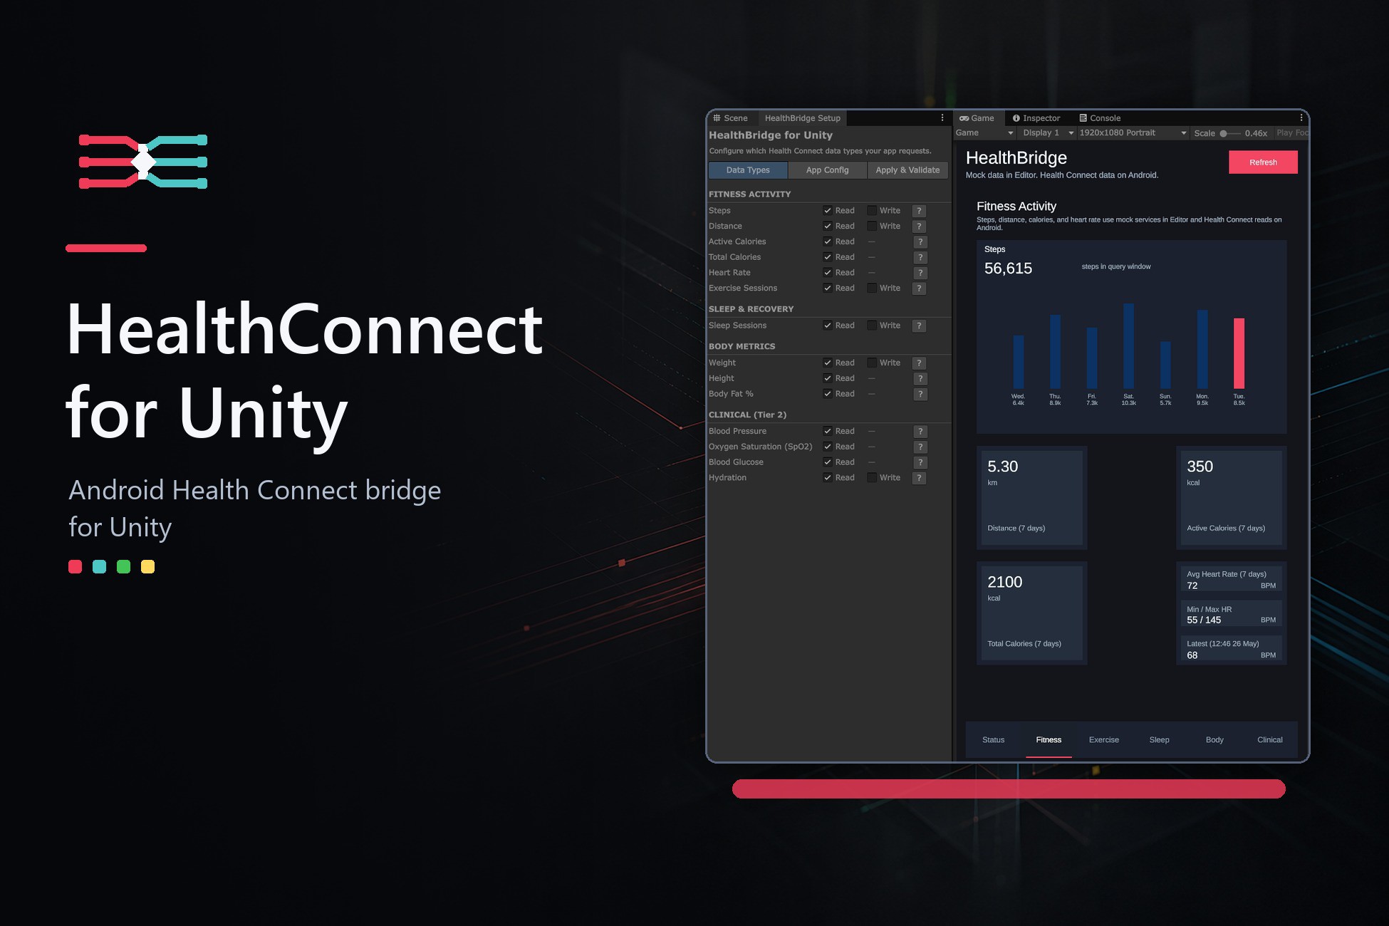
Task: Open help for Height row
Action: (920, 379)
